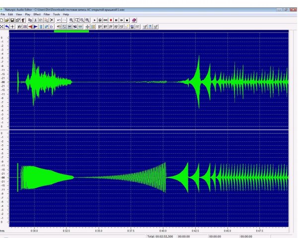The width and height of the screenshot is (298, 238).
Task: Click the green overview position bar above waveform
Action: (72, 31)
